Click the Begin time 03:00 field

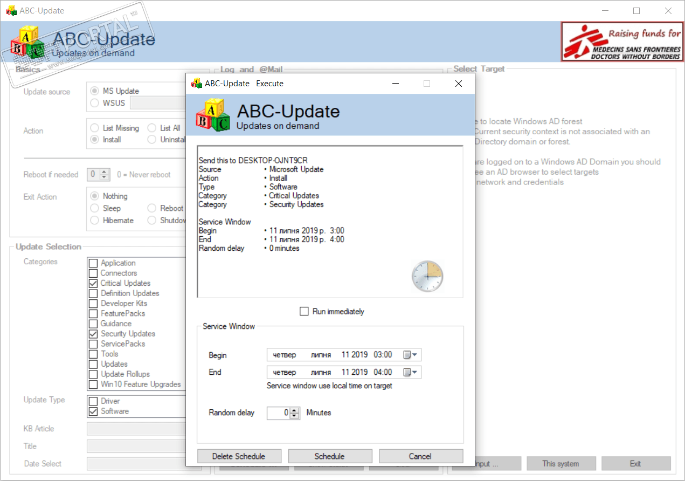(x=383, y=355)
